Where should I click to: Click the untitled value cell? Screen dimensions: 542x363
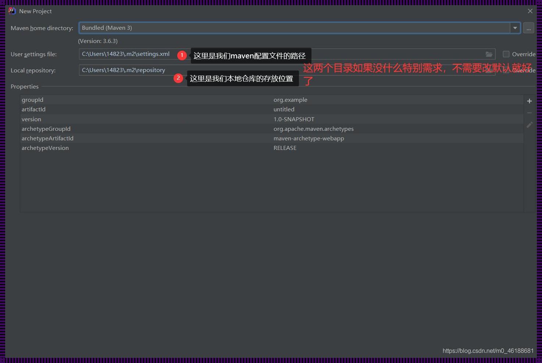(x=284, y=109)
